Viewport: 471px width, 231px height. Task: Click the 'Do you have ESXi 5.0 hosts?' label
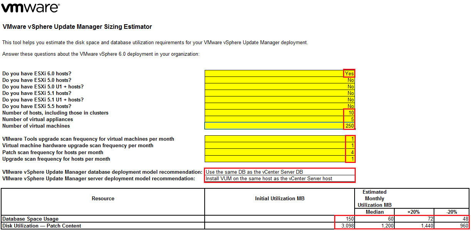tap(37, 80)
